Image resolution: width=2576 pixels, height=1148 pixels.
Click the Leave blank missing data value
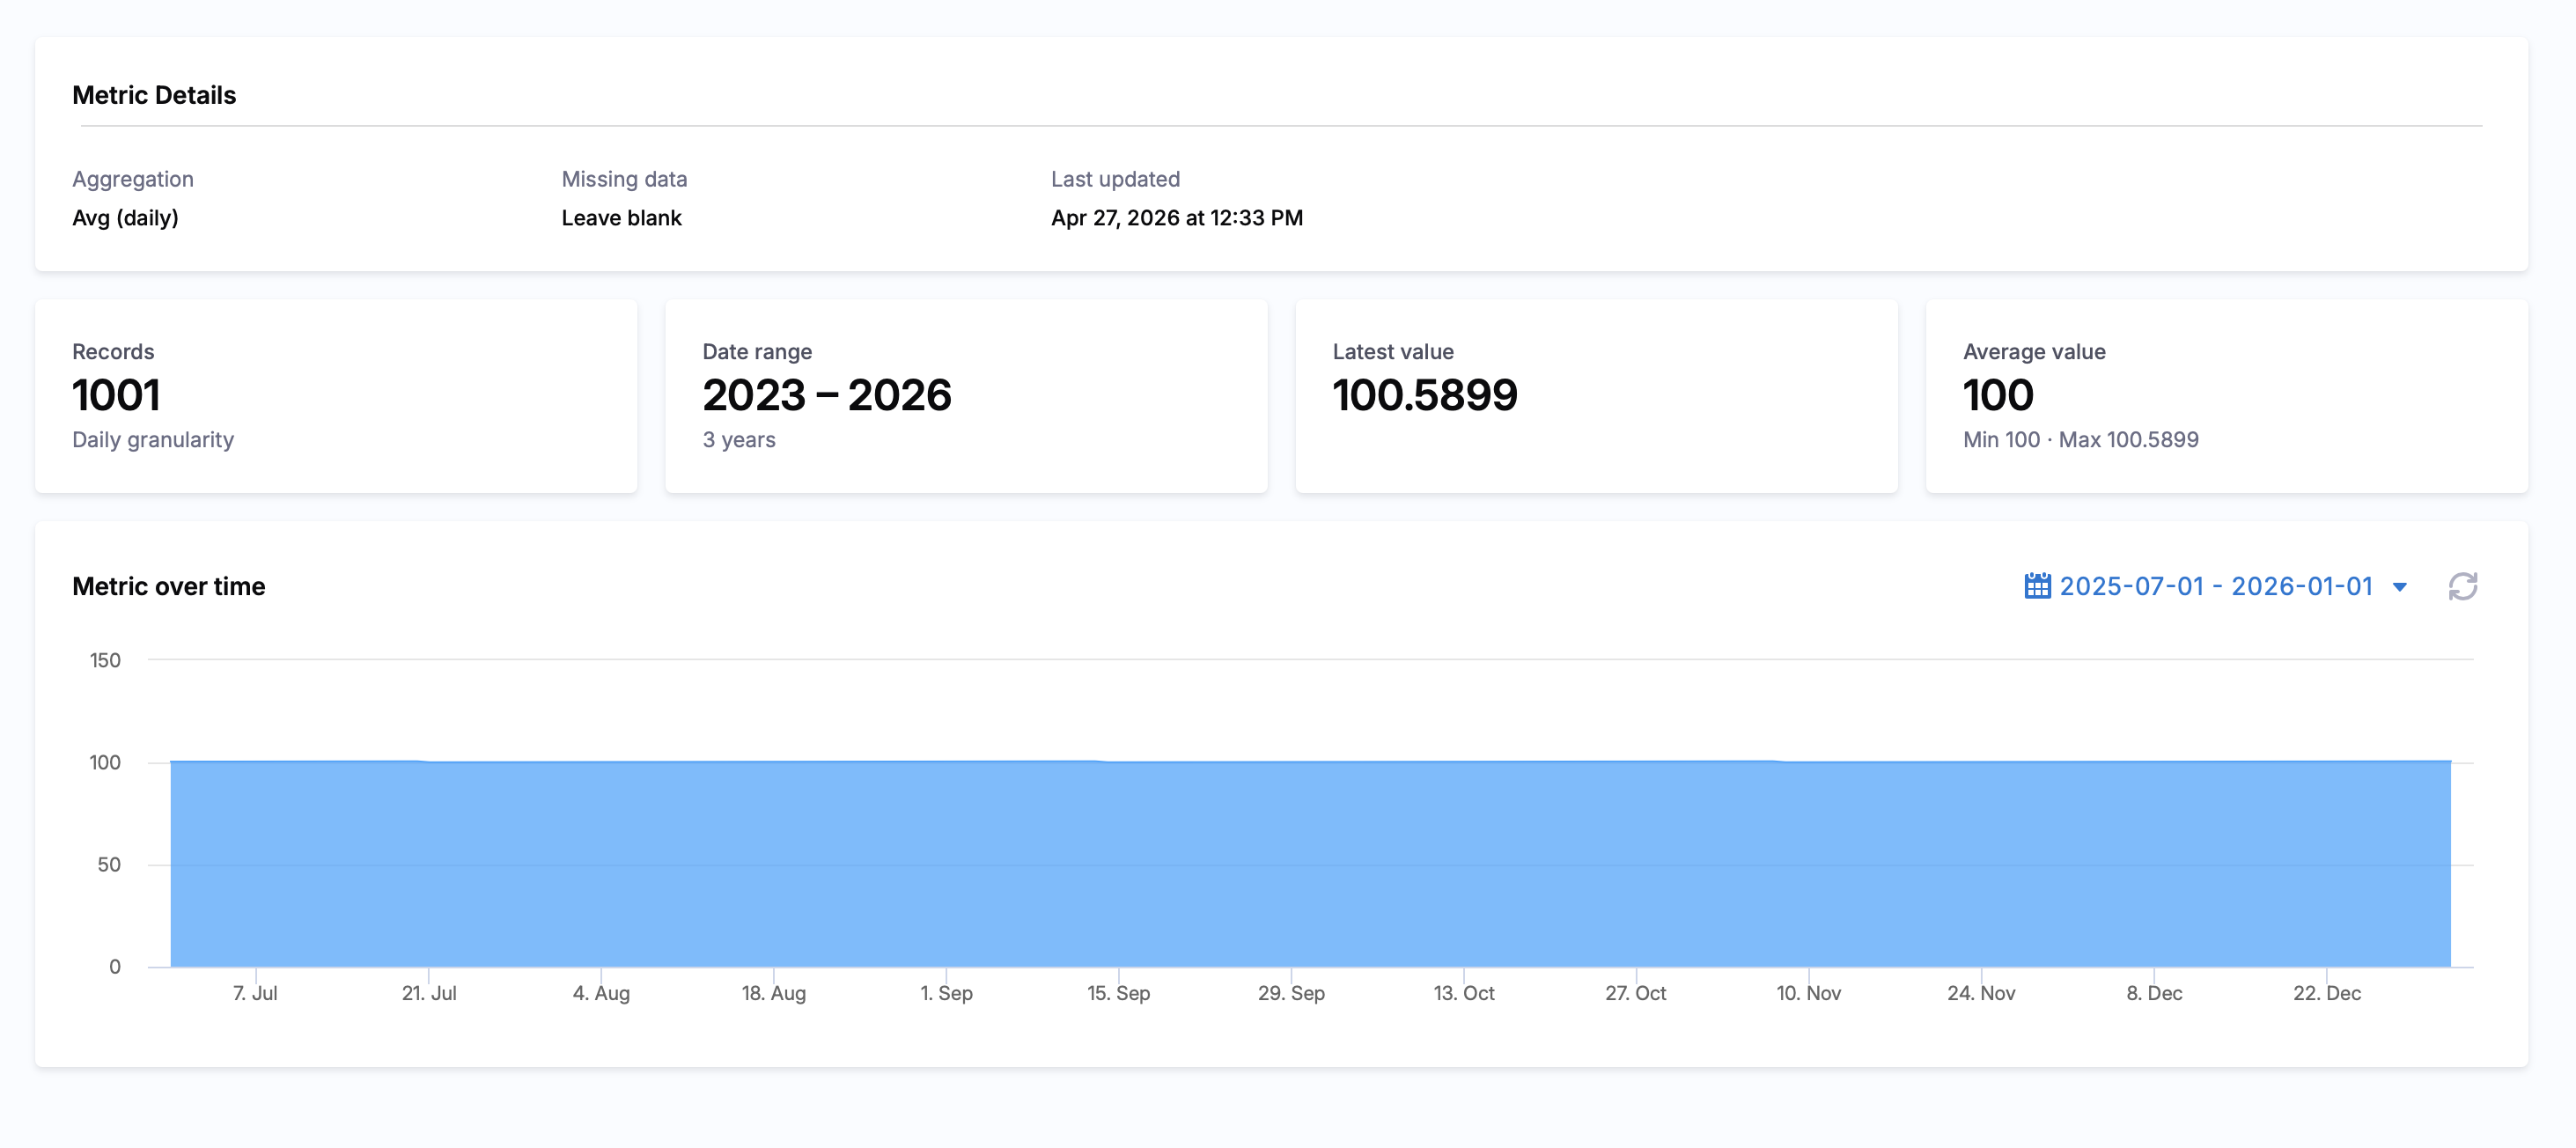621,218
